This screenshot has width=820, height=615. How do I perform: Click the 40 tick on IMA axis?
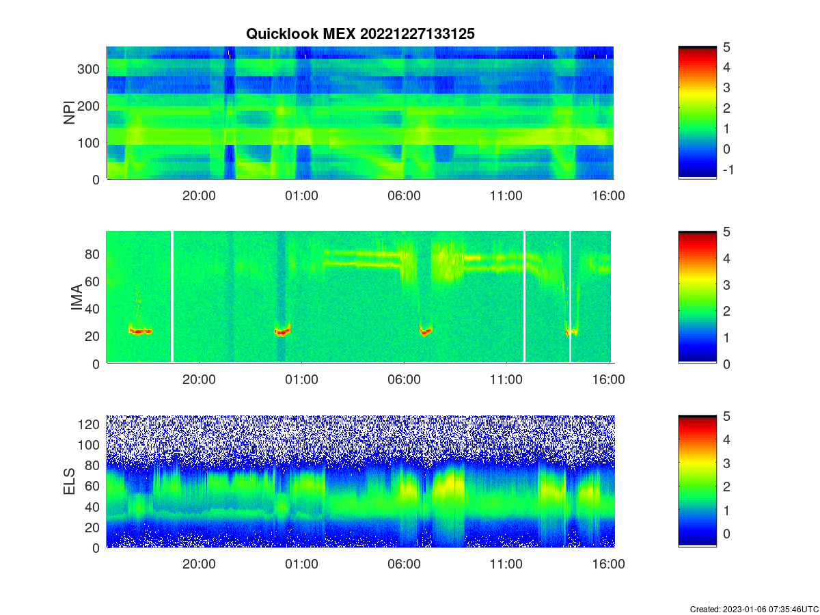coord(94,309)
